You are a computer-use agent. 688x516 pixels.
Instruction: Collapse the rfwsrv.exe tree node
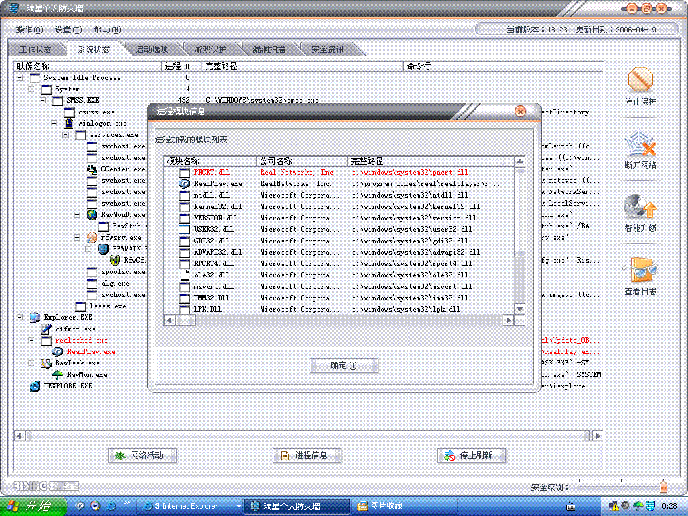pyautogui.click(x=77, y=237)
